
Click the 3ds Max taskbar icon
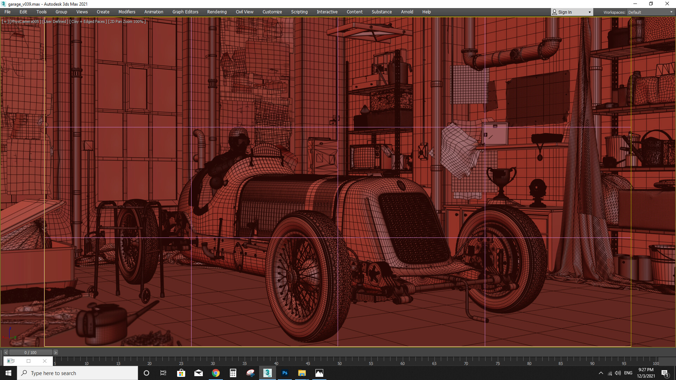click(268, 373)
